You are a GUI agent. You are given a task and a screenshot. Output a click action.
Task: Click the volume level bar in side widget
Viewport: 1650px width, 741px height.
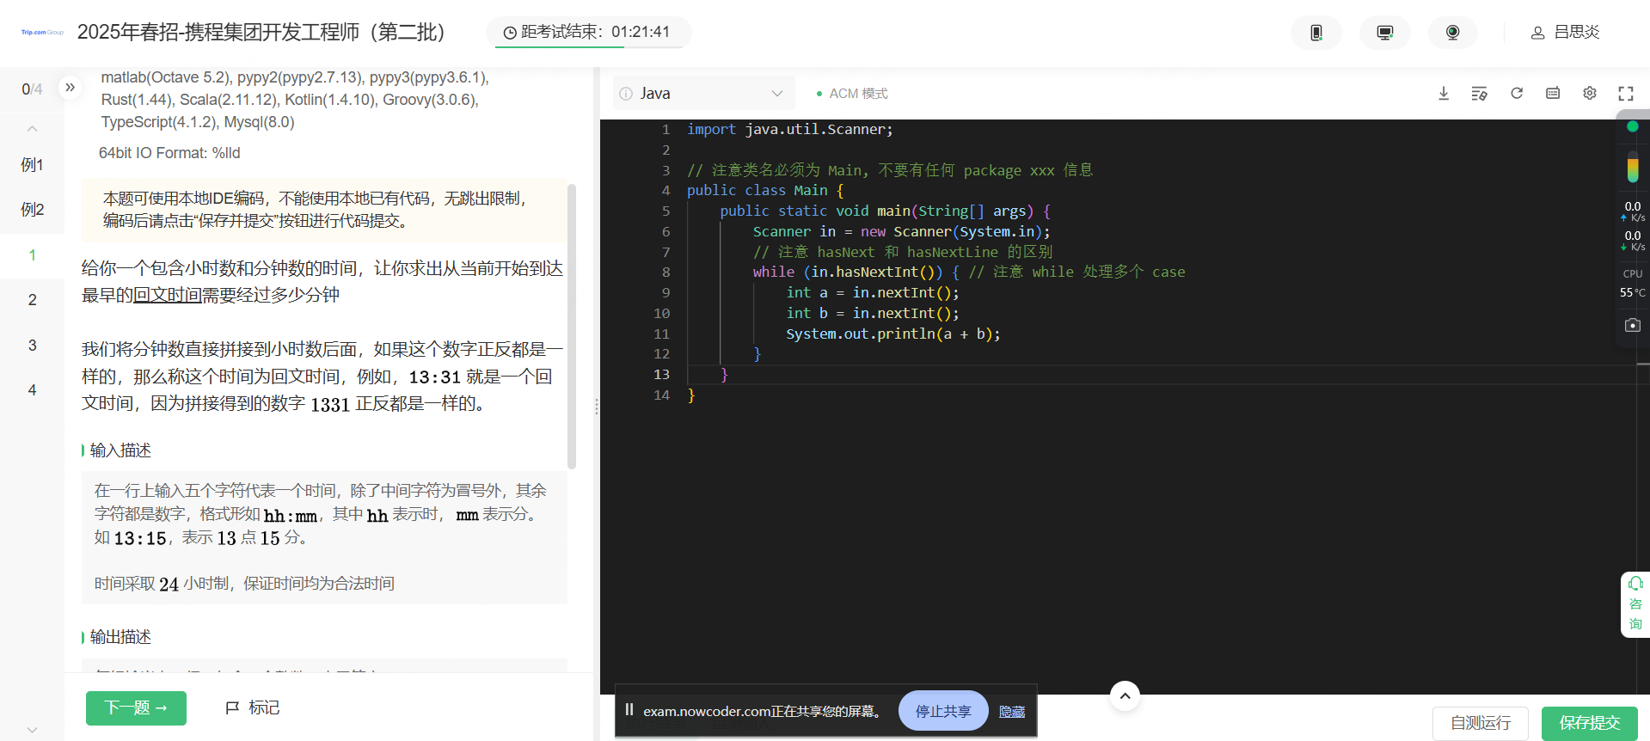point(1633,167)
